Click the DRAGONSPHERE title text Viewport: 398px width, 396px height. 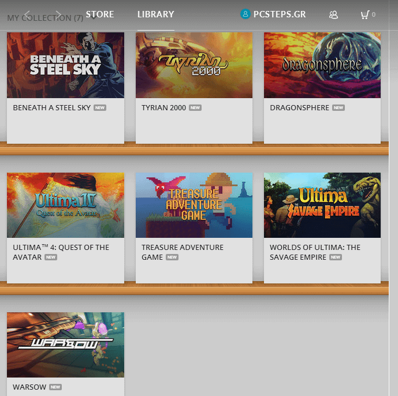300,108
